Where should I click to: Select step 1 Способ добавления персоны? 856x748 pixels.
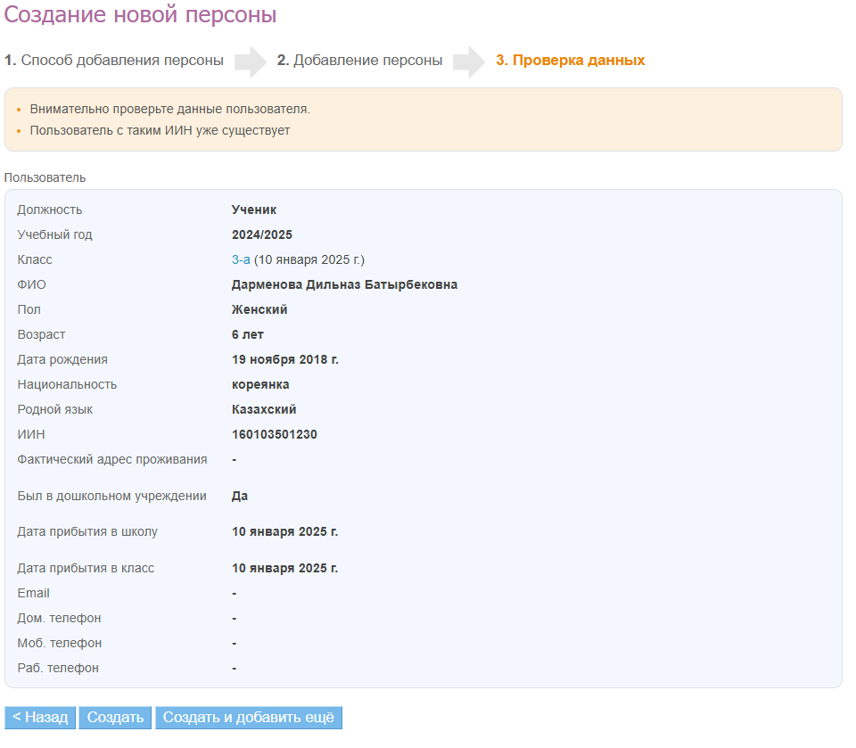click(114, 61)
